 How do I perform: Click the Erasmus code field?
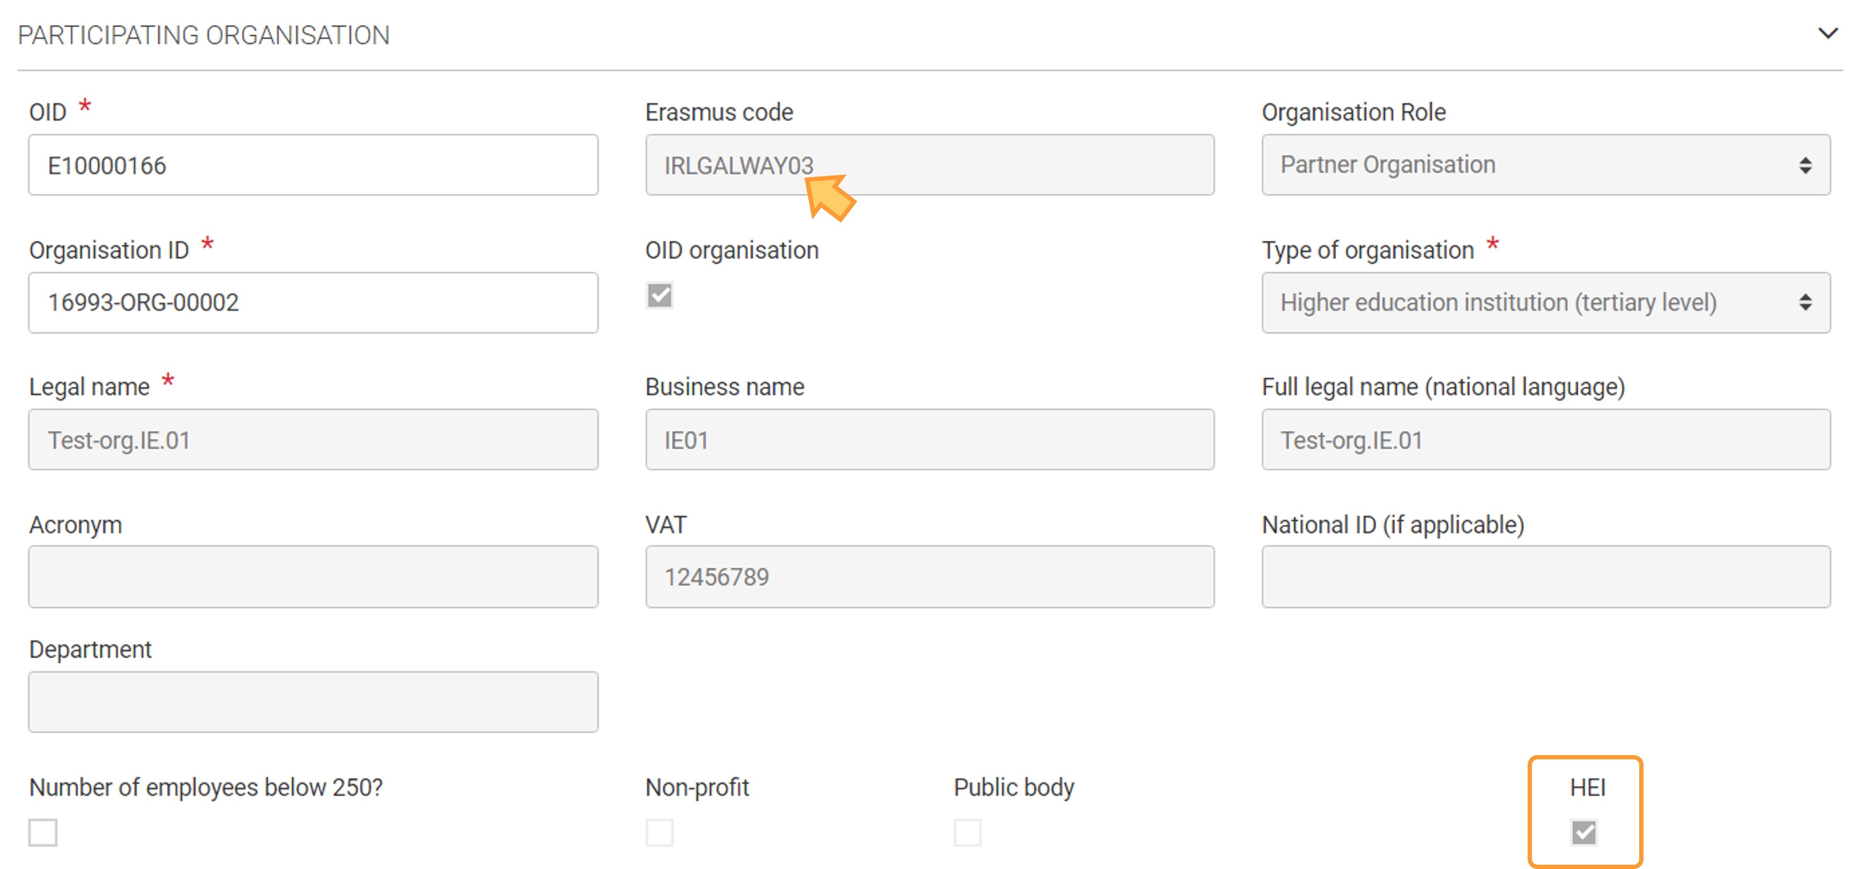click(929, 164)
